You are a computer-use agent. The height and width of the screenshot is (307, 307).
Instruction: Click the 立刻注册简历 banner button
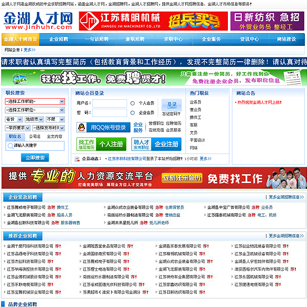pyautogui.click(x=182, y=178)
